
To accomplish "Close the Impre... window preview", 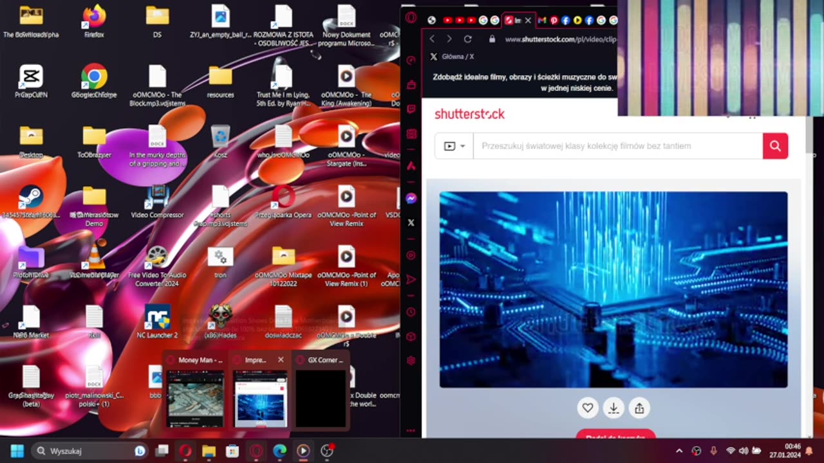I will point(281,360).
